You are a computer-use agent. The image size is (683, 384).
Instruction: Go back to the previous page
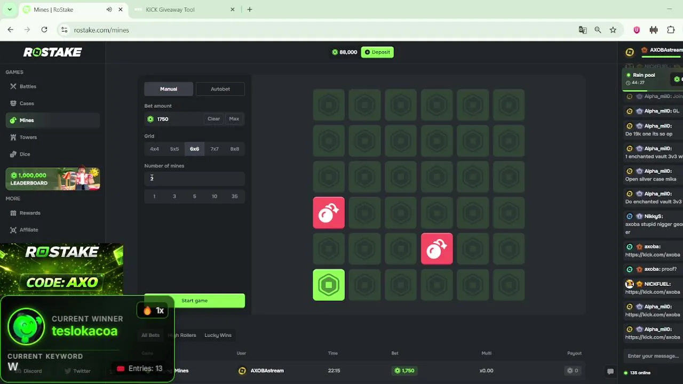(11, 30)
